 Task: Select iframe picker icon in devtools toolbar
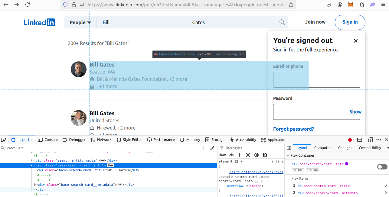[360, 140]
